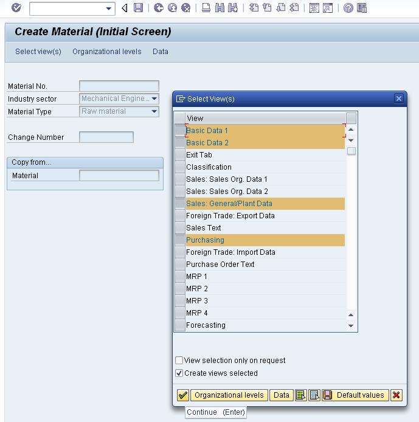Click the Data button in dialog
Viewport: 419px width, 422px height.
281,395
